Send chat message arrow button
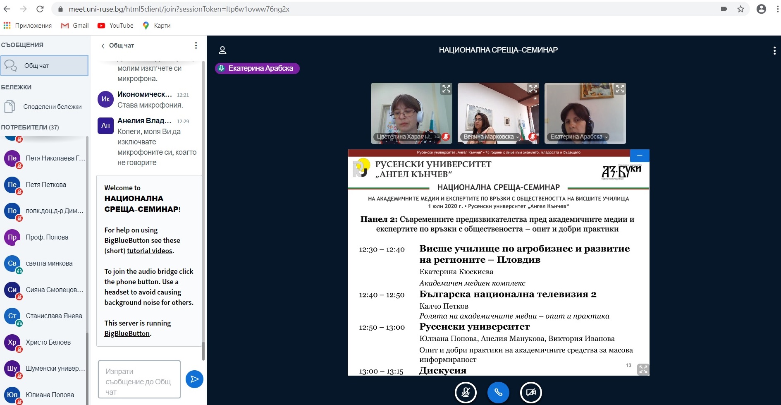781x405 pixels. (x=194, y=379)
